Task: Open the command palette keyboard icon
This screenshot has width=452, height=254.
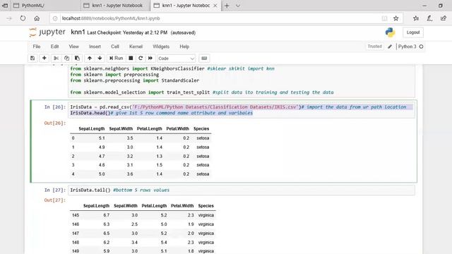Action: pos(204,58)
